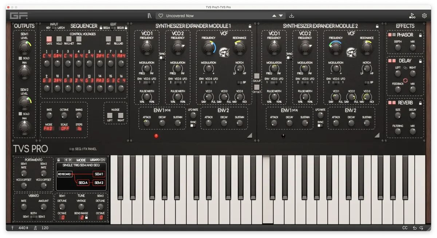Open the preset library browser icon
The width and height of the screenshot is (437, 238).
tap(149, 16)
